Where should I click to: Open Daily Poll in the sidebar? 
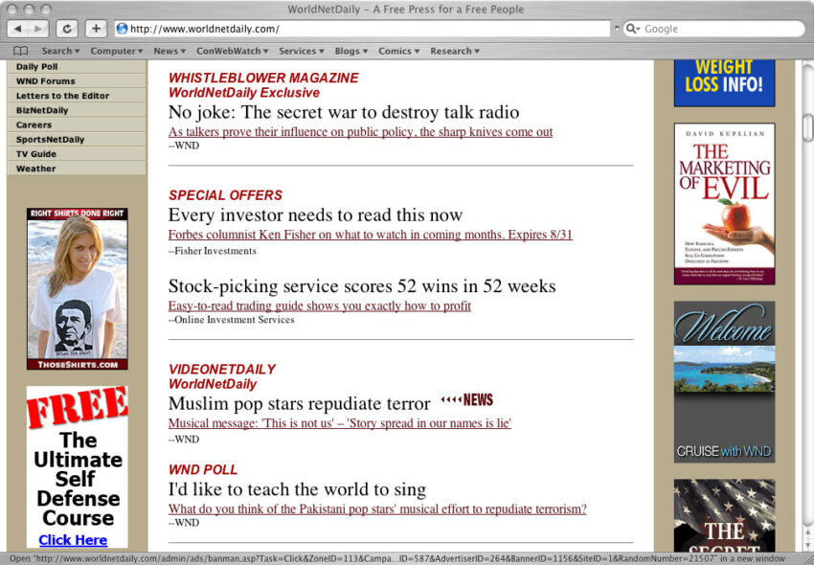point(77,66)
